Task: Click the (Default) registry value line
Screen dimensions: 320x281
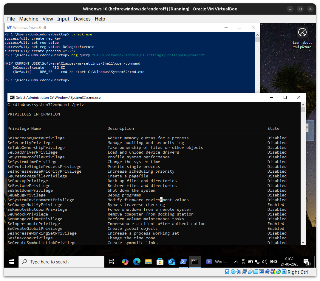Action: [x=78, y=72]
